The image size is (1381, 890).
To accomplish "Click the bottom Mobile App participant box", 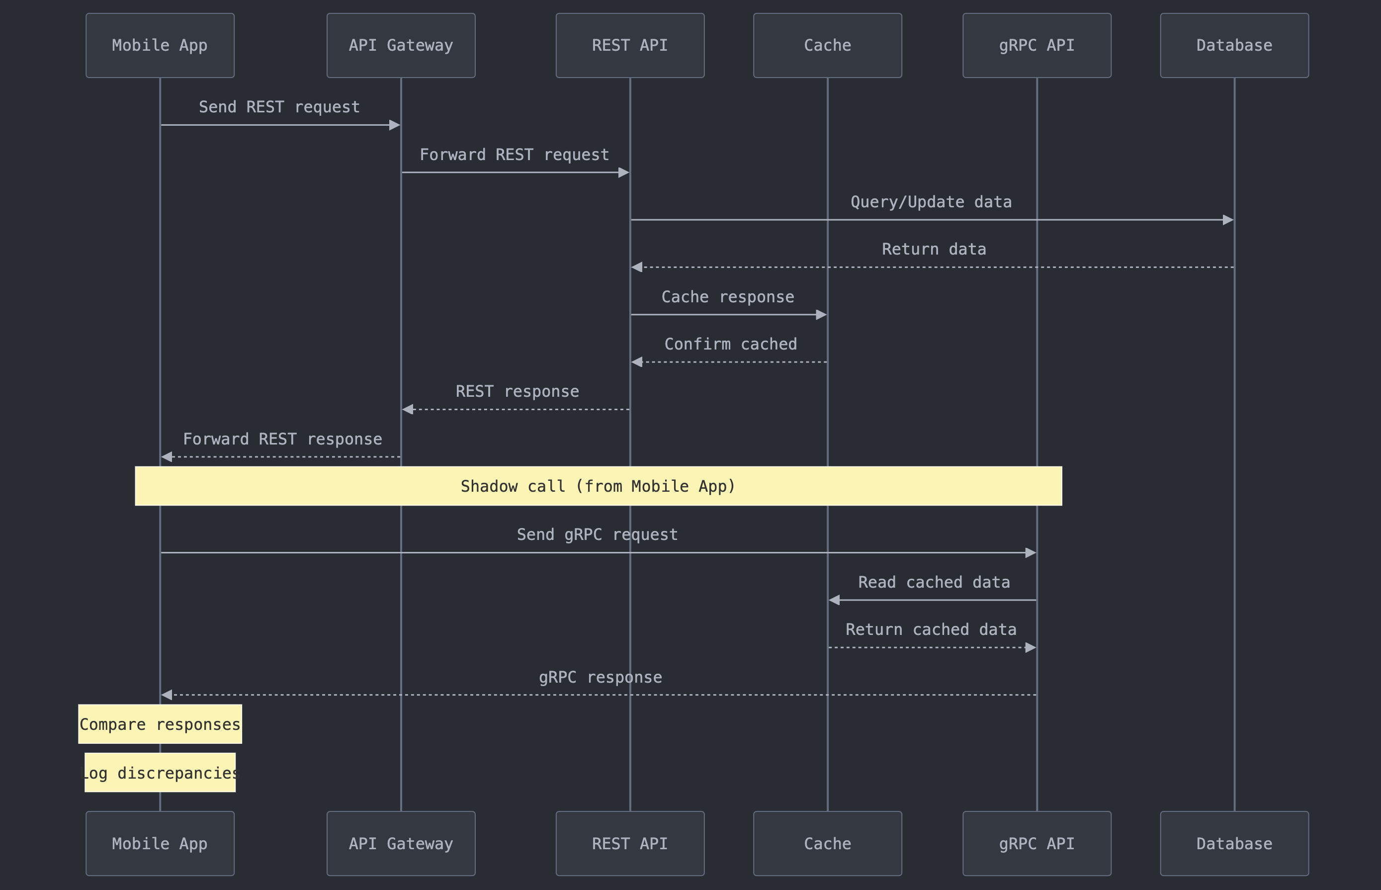I will pos(160,843).
